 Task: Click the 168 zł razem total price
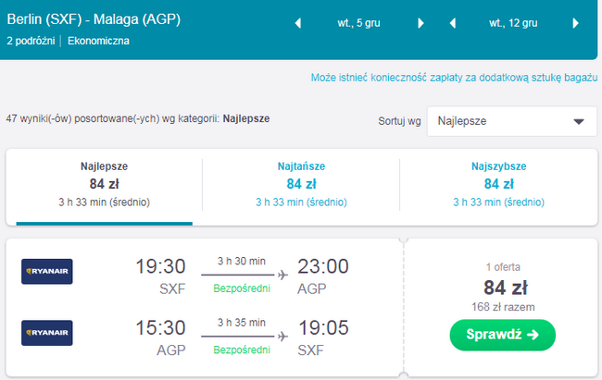(503, 307)
